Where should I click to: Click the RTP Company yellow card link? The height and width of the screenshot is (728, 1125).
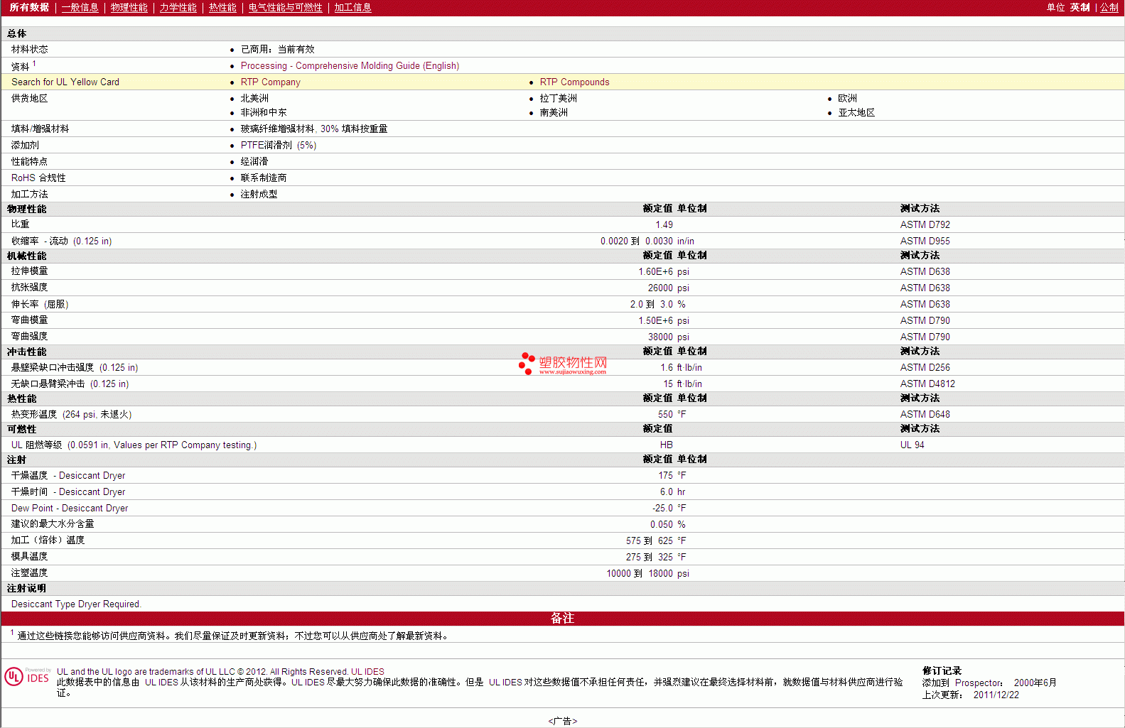tap(270, 82)
